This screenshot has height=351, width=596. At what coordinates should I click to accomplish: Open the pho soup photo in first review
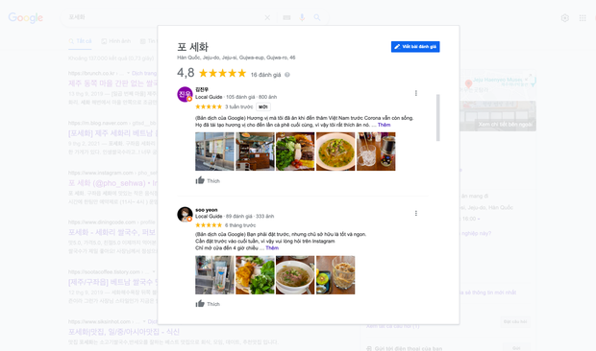[x=335, y=152]
